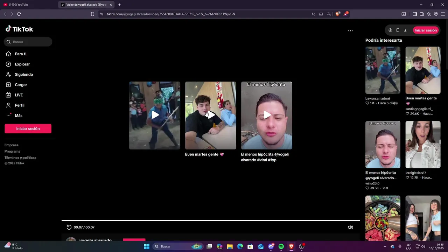Play the Buen martes gente video

[211, 115]
